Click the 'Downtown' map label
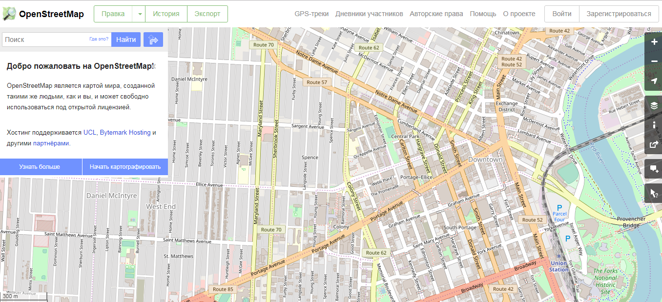662x302 pixels. pos(485,160)
